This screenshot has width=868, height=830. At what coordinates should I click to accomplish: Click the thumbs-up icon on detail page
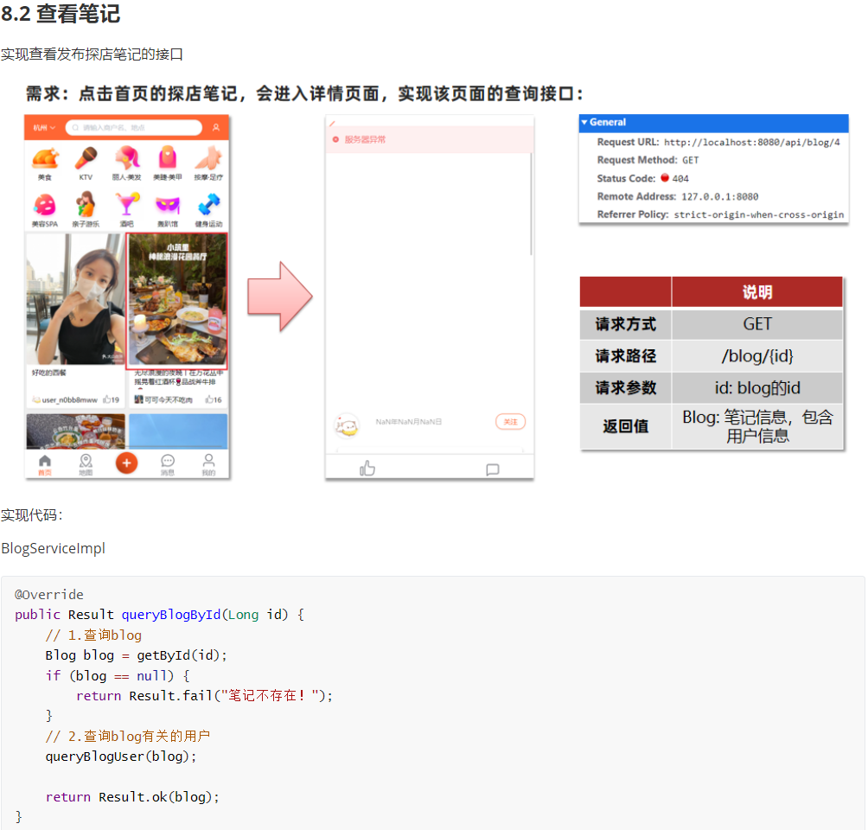pyautogui.click(x=367, y=469)
